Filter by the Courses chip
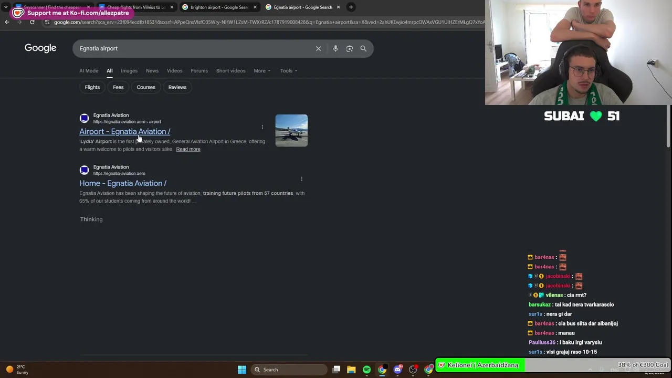The width and height of the screenshot is (672, 378). click(146, 87)
